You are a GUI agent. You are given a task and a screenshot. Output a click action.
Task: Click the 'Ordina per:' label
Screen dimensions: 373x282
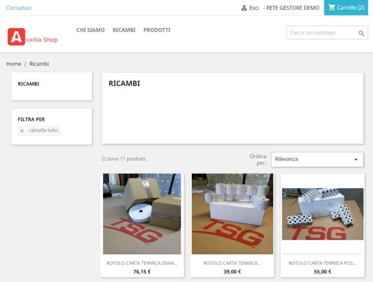pyautogui.click(x=258, y=160)
